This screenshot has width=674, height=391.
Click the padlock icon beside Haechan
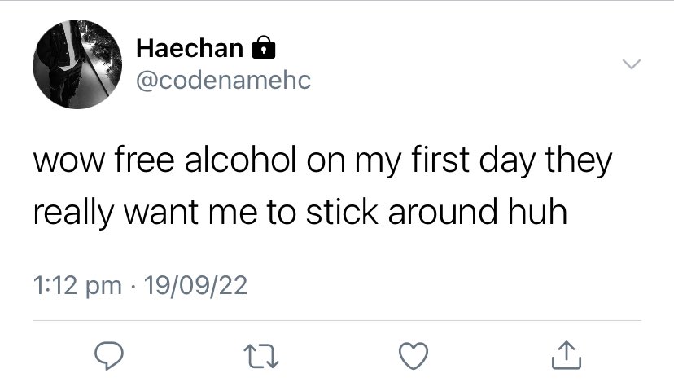(x=262, y=50)
